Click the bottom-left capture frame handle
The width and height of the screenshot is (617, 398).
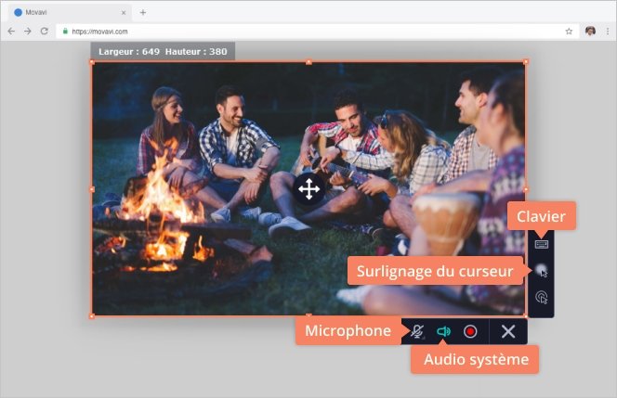point(92,315)
